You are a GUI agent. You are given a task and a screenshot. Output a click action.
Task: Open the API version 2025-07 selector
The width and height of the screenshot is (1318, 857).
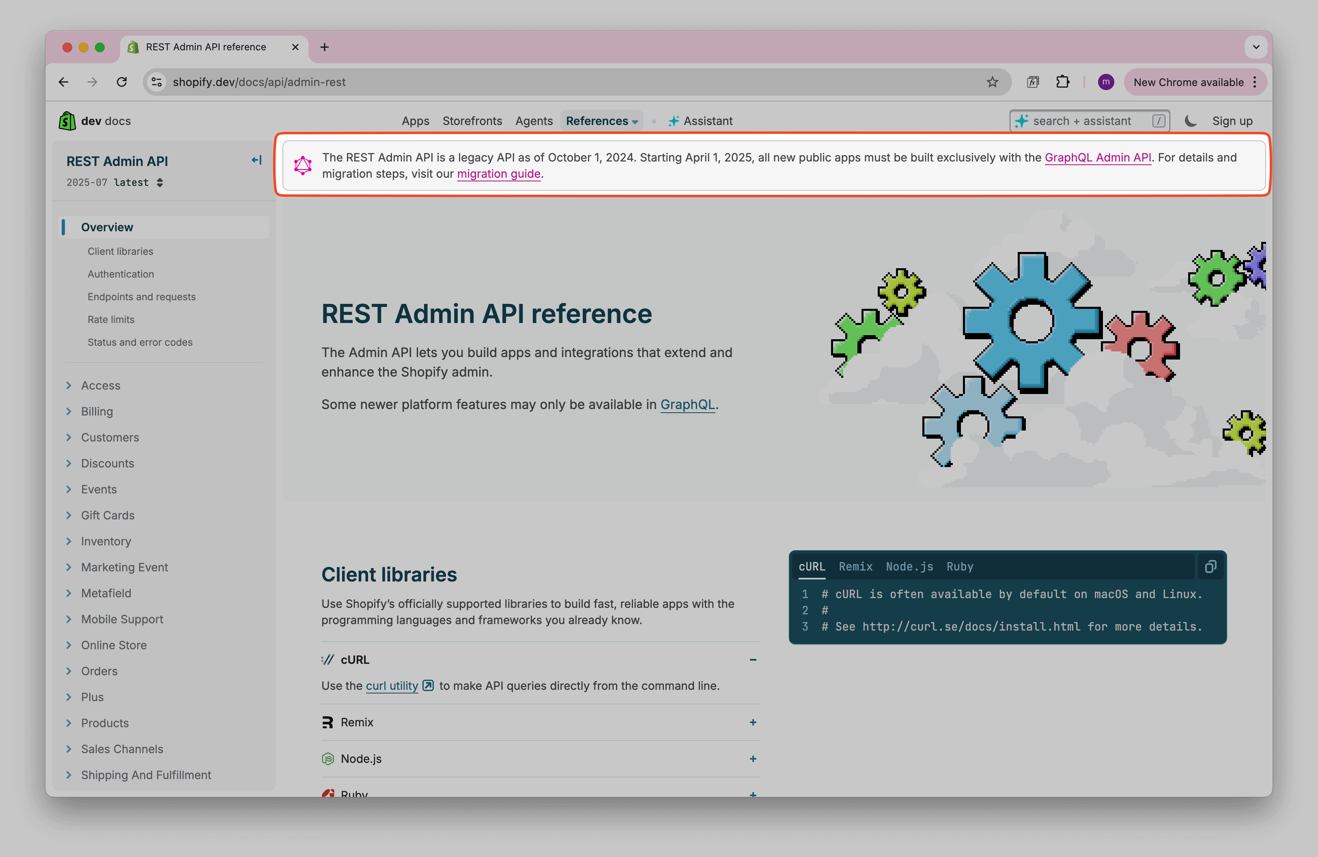pos(114,183)
